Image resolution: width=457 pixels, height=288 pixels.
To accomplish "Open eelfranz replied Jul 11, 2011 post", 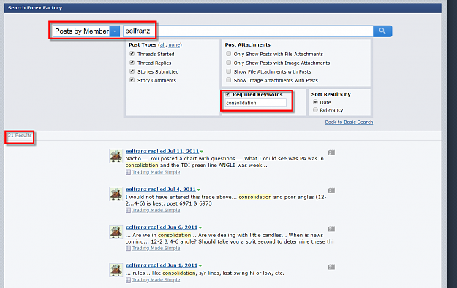I will click(162, 151).
